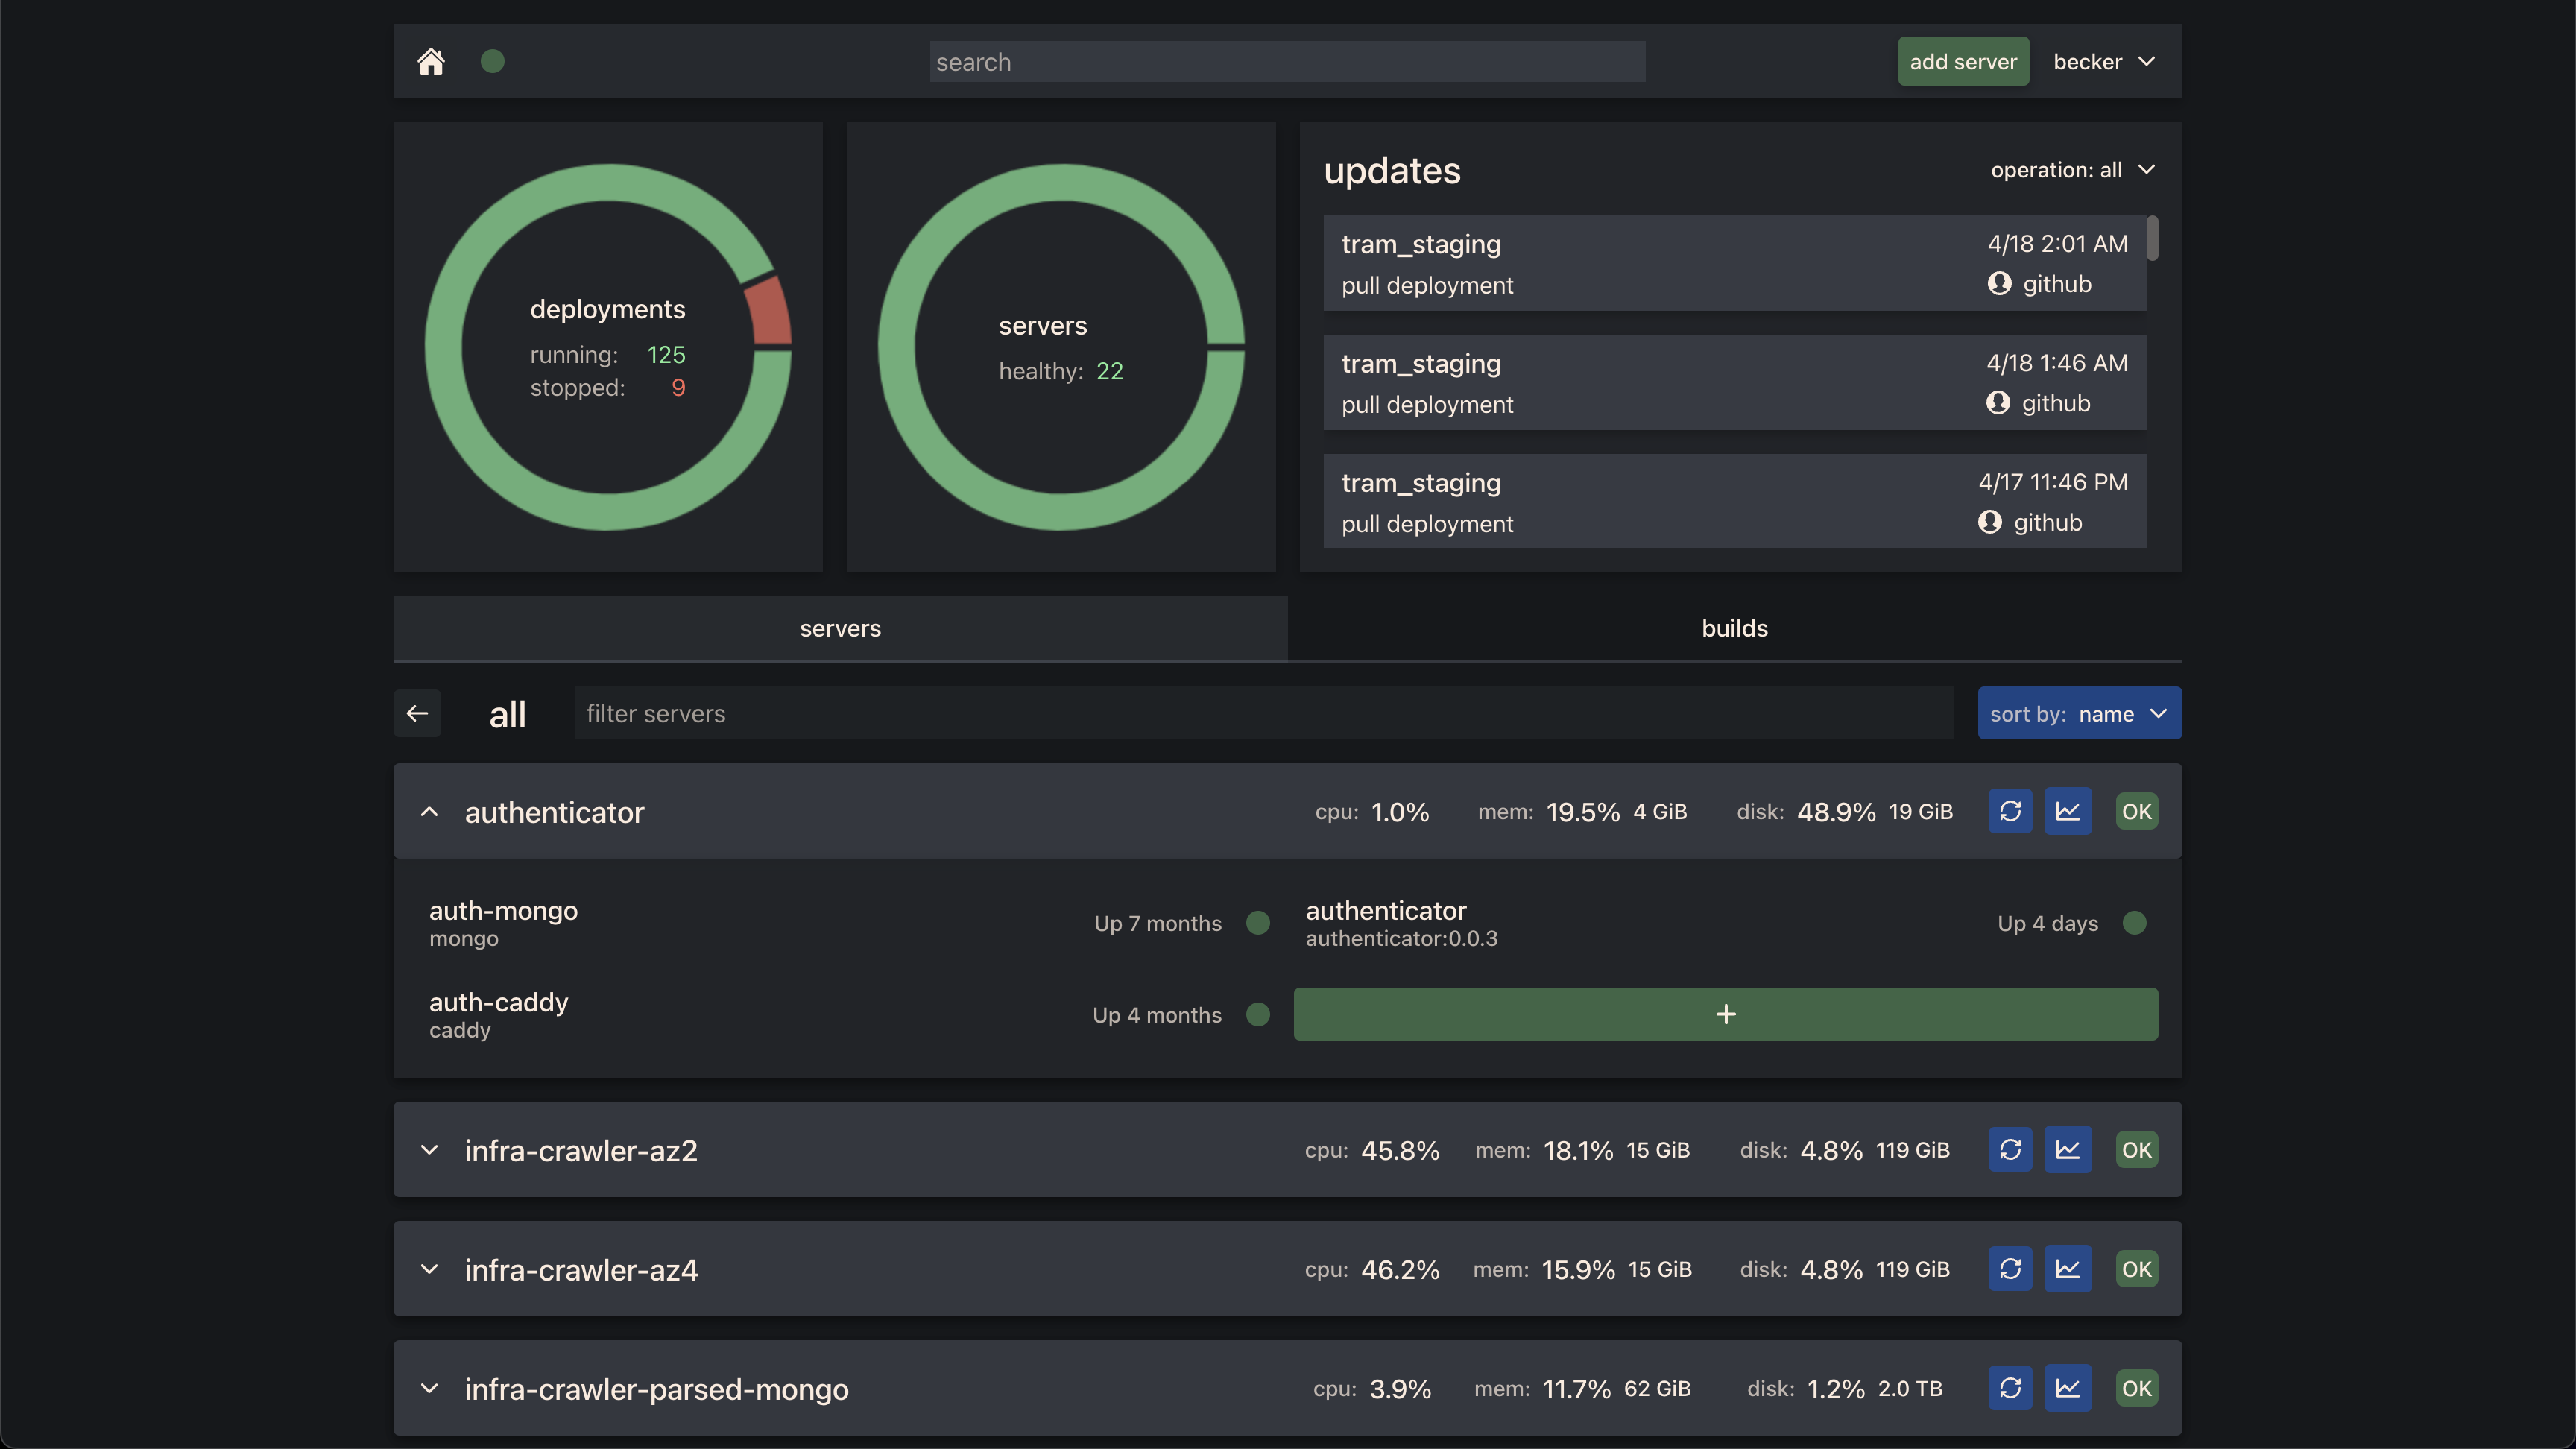Click the back arrow next to 'all'
The height and width of the screenshot is (1449, 2576).
(417, 713)
